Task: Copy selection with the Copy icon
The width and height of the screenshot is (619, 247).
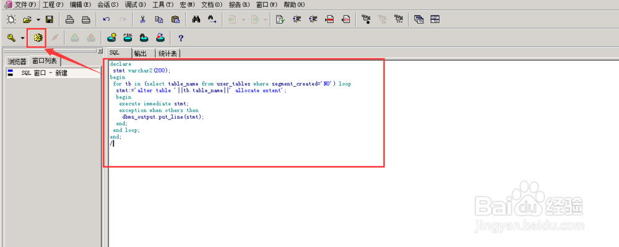Action: click(158, 19)
